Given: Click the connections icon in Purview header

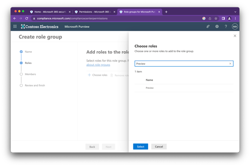Looking at the screenshot, I should click(x=208, y=26).
